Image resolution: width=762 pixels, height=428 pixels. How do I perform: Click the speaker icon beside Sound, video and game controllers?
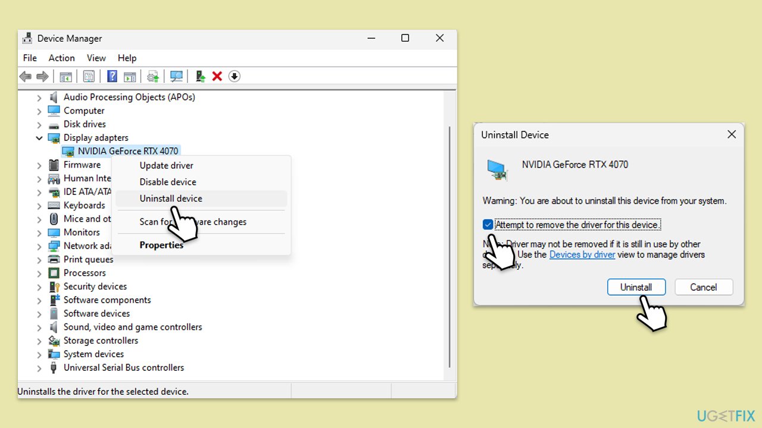point(54,327)
